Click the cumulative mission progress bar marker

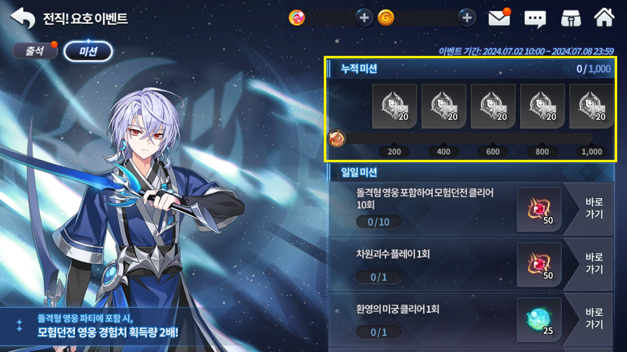click(x=337, y=138)
